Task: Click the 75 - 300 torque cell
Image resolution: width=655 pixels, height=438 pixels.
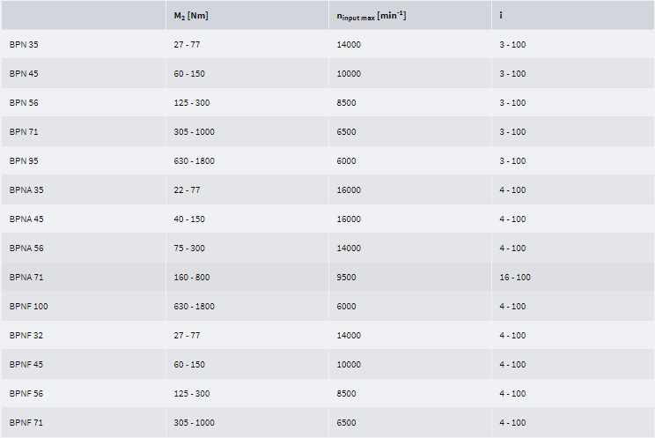Action: click(x=189, y=248)
